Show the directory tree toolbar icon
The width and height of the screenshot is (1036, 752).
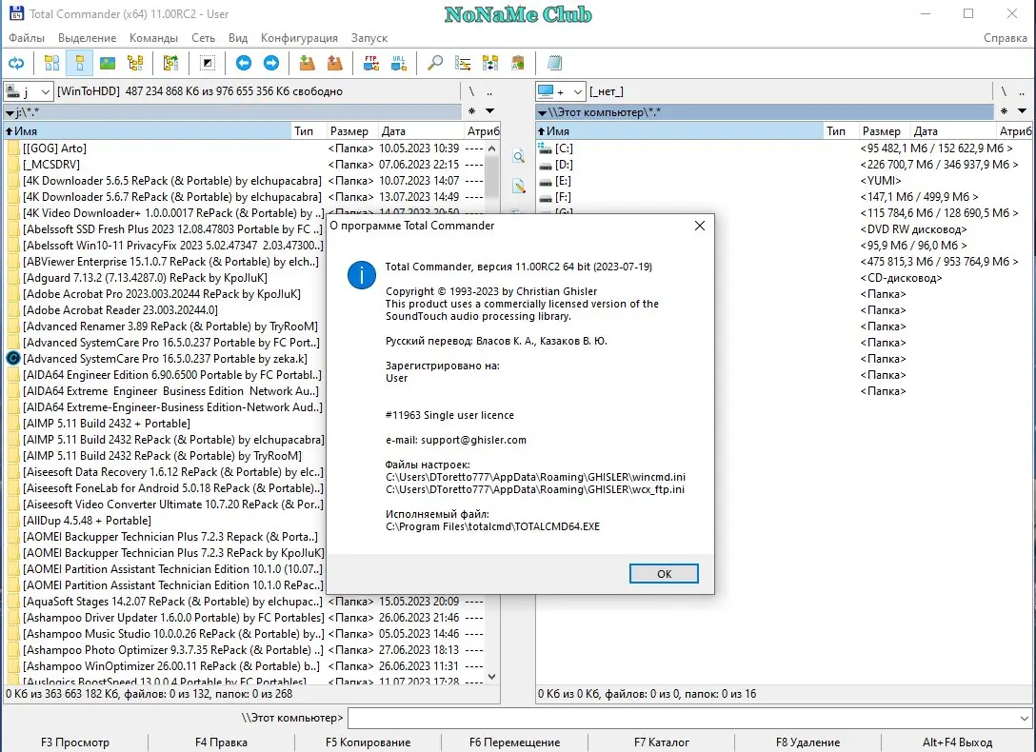(x=135, y=64)
